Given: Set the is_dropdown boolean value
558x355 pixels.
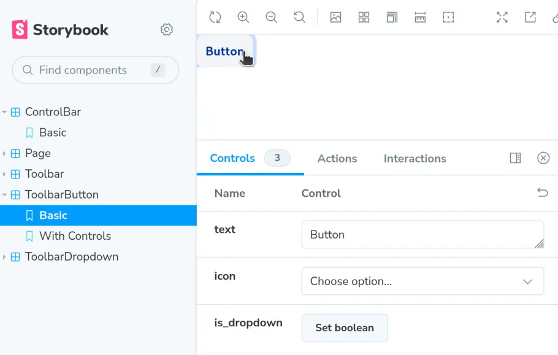Looking at the screenshot, I should 344,327.
